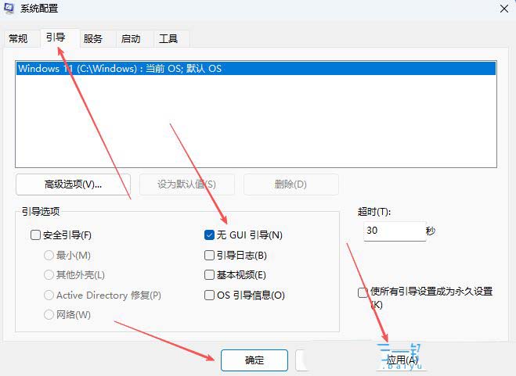This screenshot has width=516, height=376.
Task: Focus the 超时 timeout field showing 30
Action: click(395, 231)
